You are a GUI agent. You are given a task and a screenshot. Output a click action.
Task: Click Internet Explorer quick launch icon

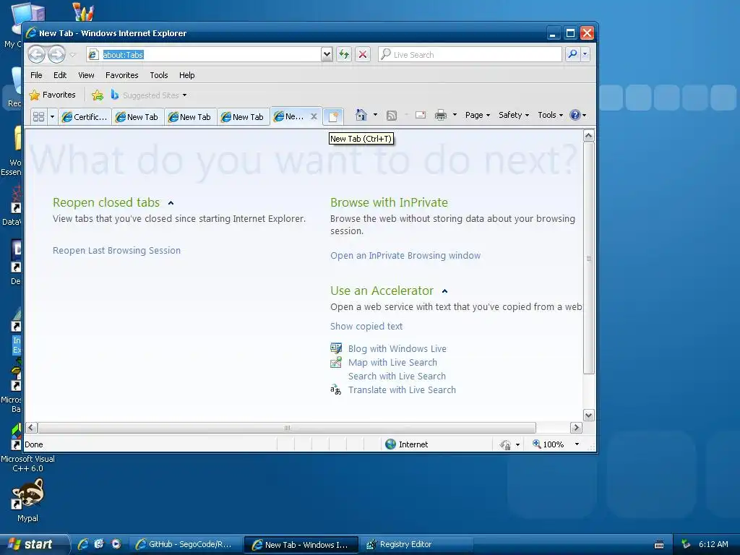click(x=83, y=544)
